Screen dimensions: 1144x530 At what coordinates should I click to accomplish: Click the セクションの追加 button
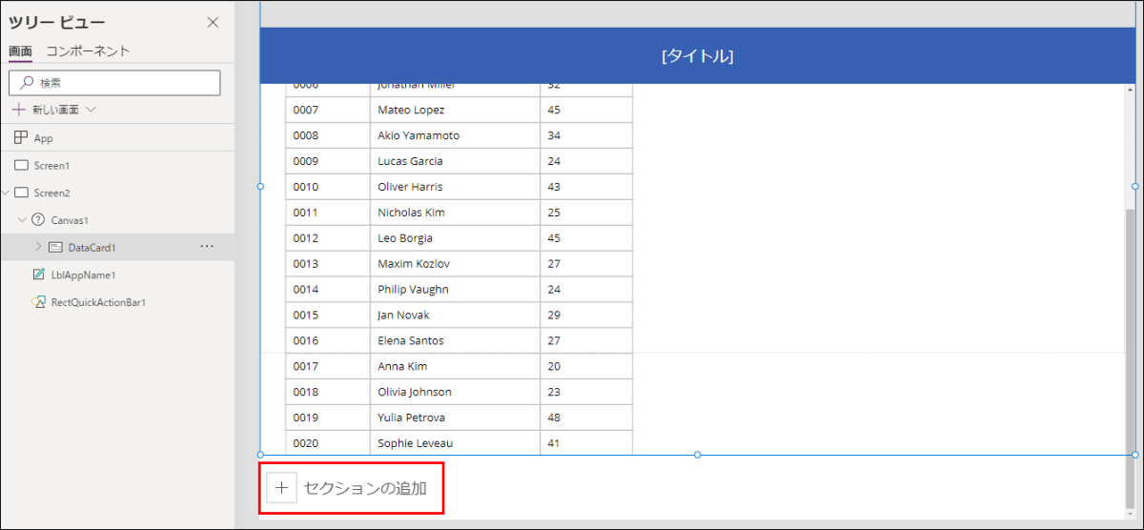[351, 488]
